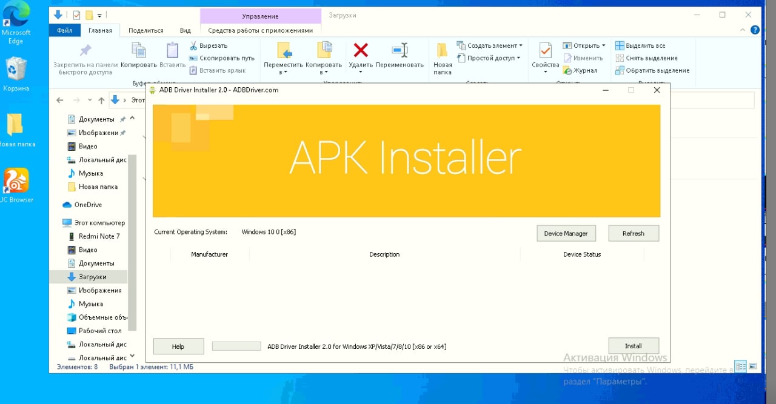This screenshot has height=404, width=776.
Task: Open the Easy access (Простой доступ) dropdown
Action: click(x=489, y=58)
